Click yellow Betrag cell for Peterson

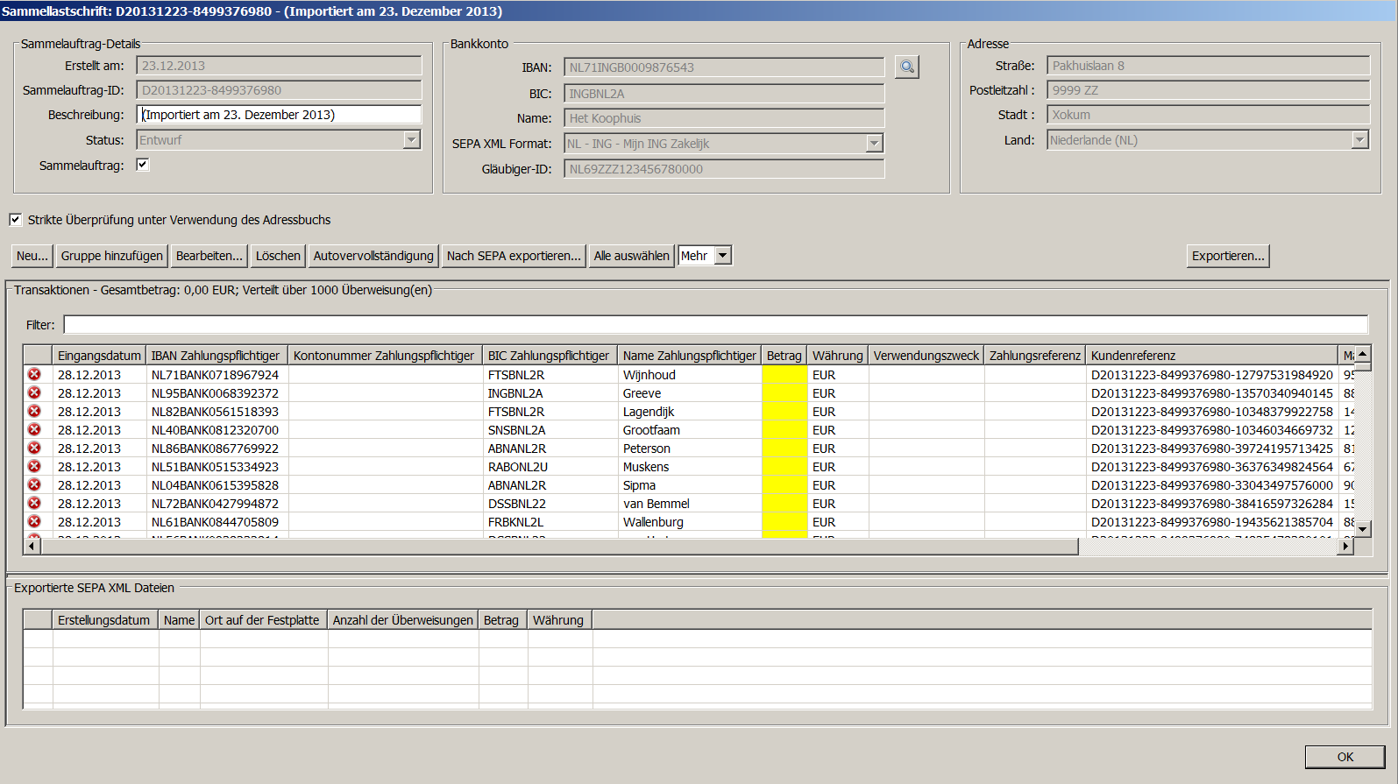[x=784, y=449]
